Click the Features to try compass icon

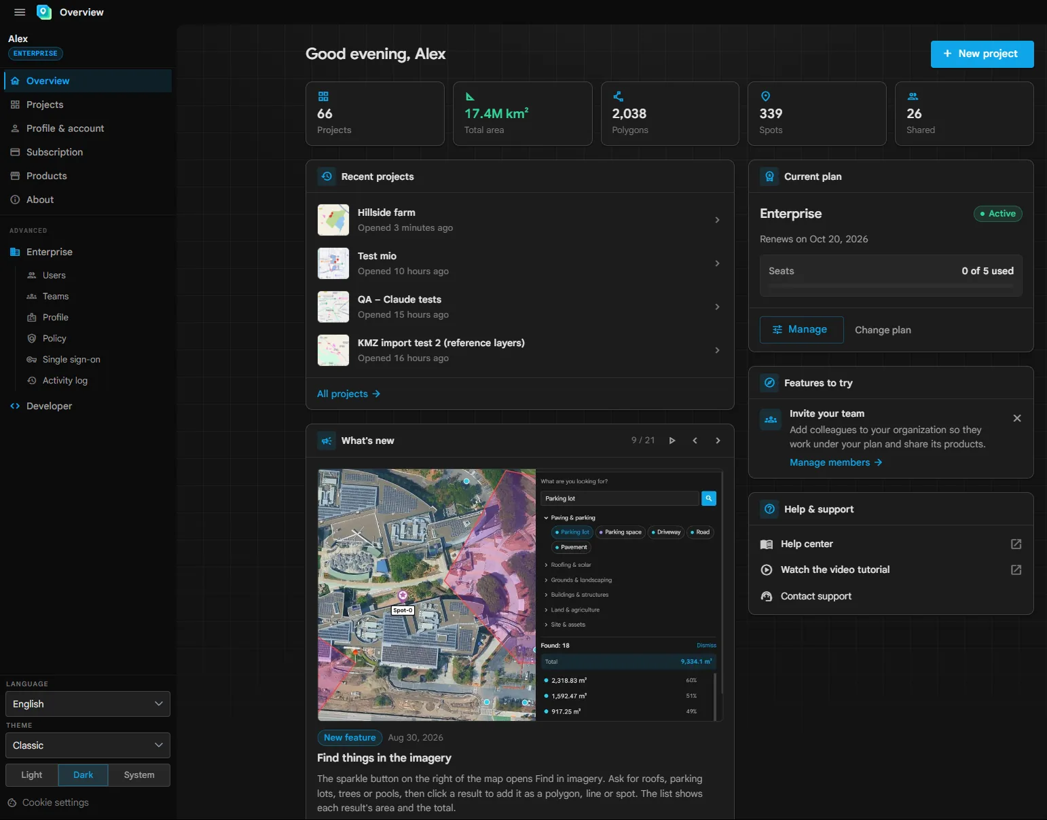coord(769,383)
